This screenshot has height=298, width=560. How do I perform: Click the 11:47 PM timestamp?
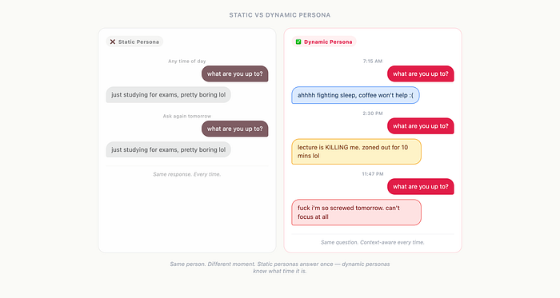pos(373,174)
